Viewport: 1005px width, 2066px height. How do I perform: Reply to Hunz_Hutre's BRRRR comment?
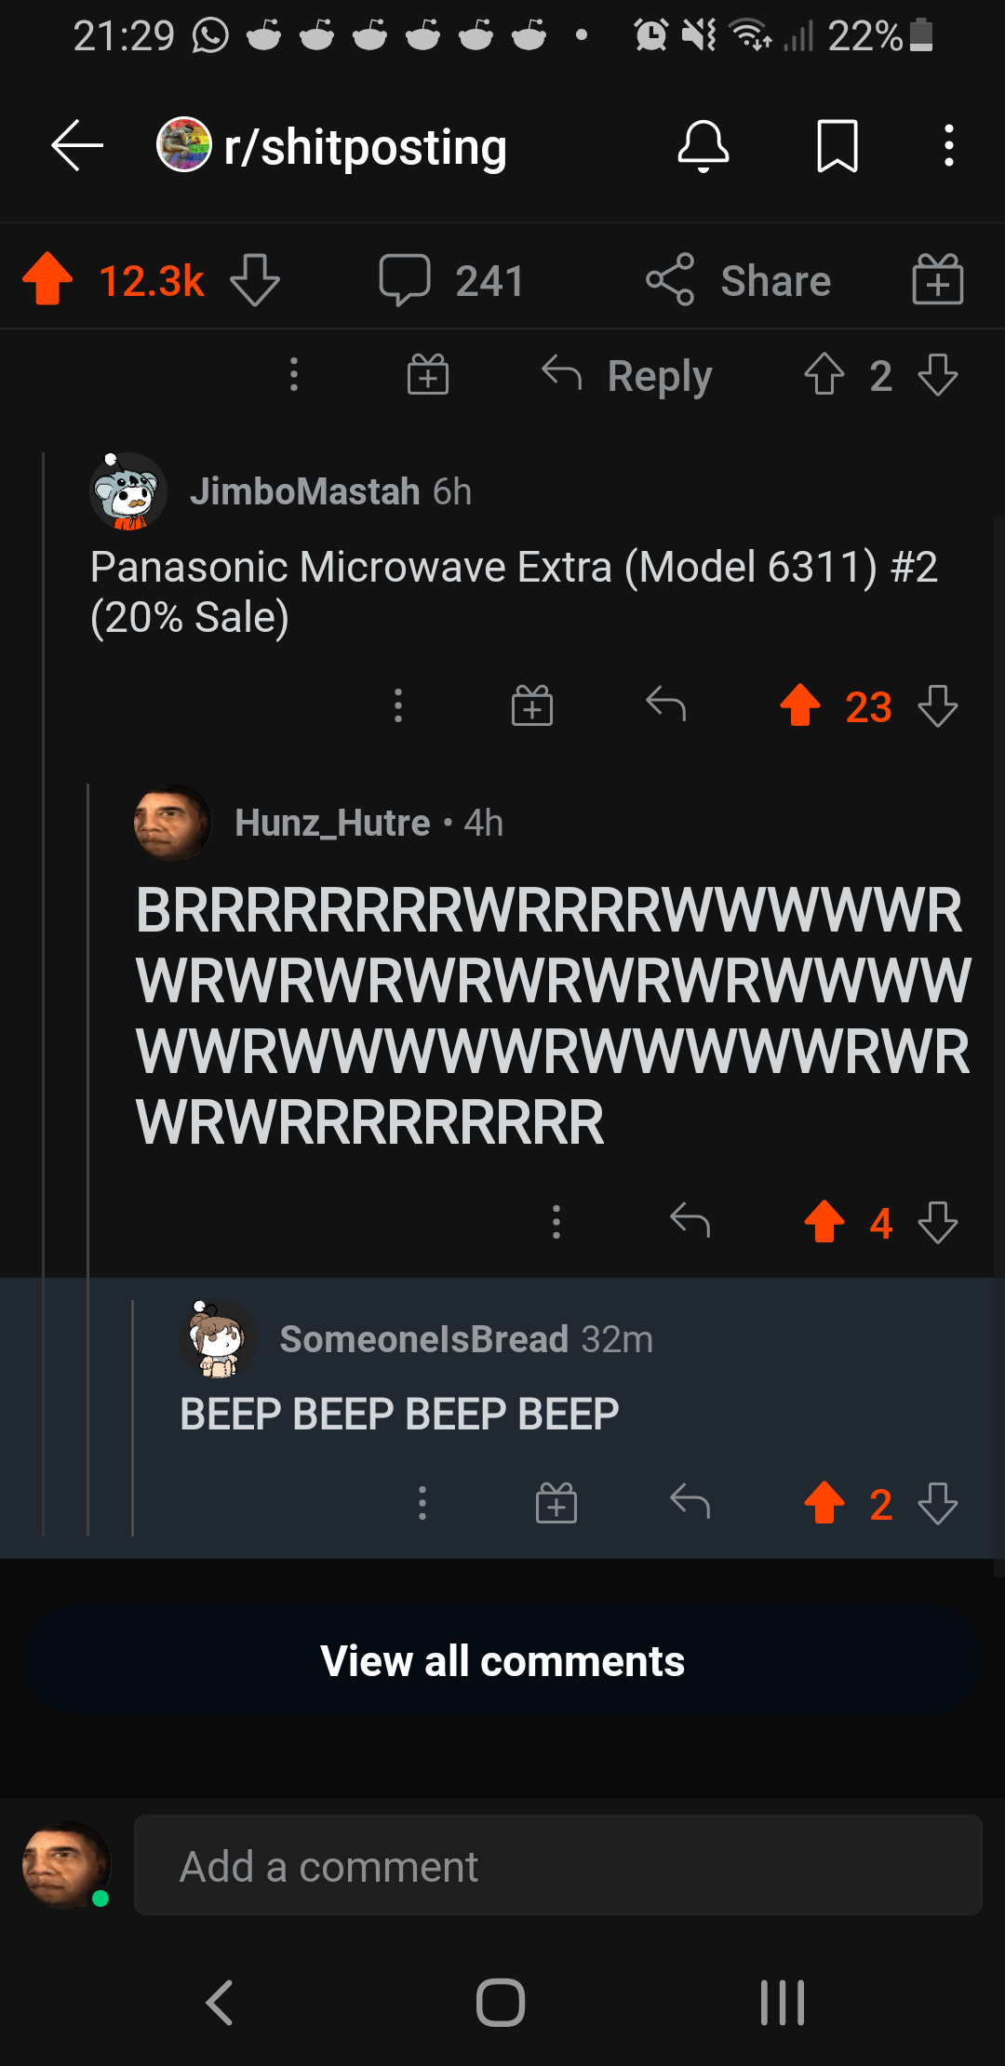(690, 1221)
